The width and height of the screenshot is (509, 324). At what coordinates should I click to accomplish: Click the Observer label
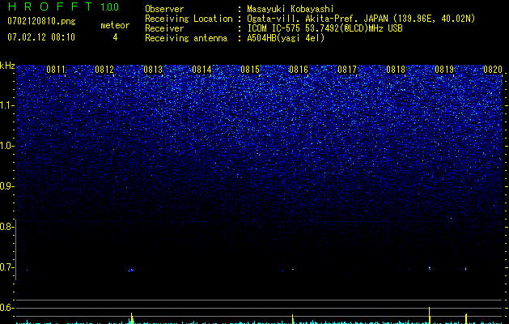pyautogui.click(x=164, y=9)
